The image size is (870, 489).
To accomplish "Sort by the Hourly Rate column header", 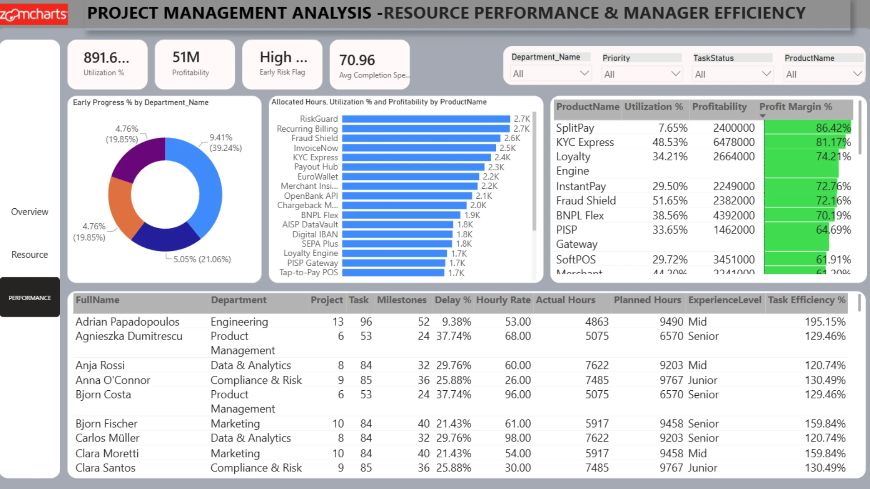I will pos(503,300).
